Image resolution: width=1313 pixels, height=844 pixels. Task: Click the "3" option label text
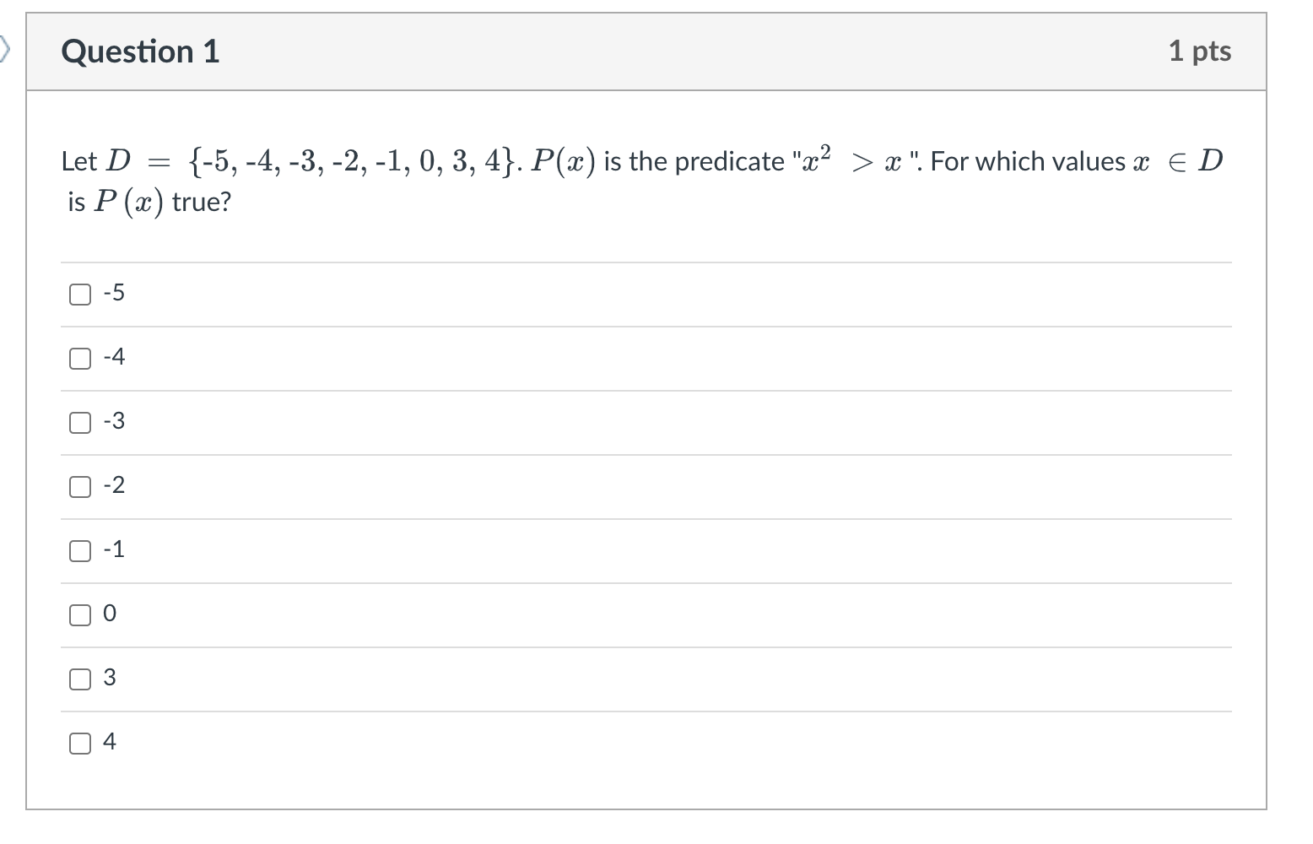coord(110,678)
